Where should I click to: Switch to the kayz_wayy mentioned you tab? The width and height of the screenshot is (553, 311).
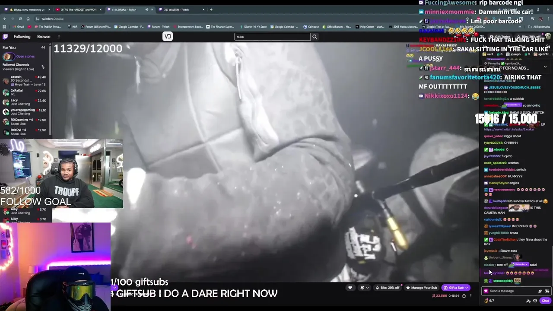28,10
